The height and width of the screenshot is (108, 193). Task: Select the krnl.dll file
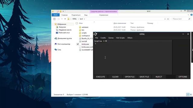click(84, 41)
